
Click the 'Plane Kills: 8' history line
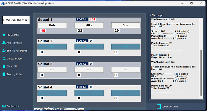pyautogui.click(x=170, y=79)
